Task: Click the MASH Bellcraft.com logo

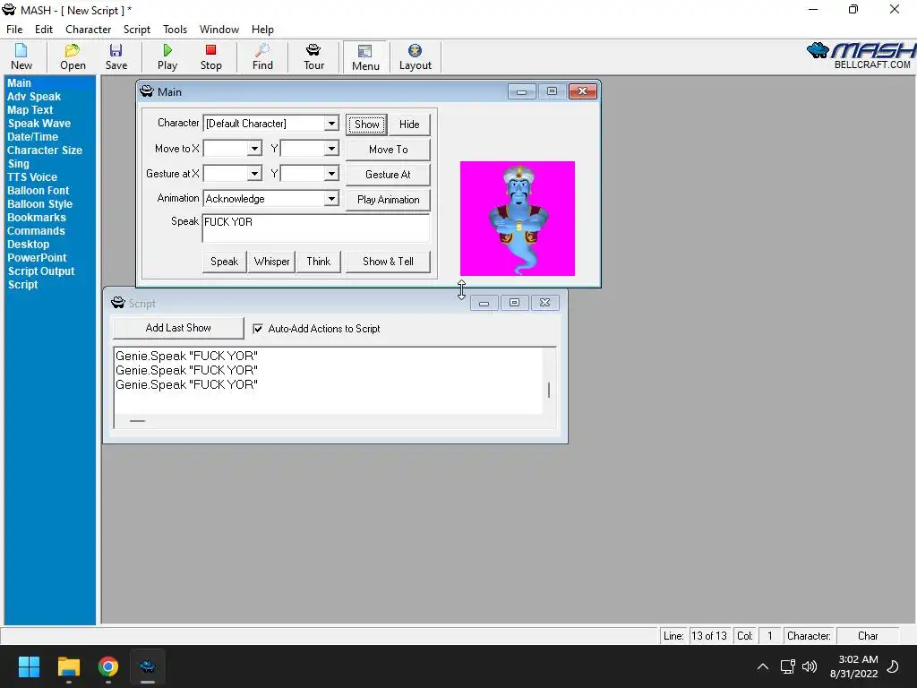Action: click(x=861, y=56)
